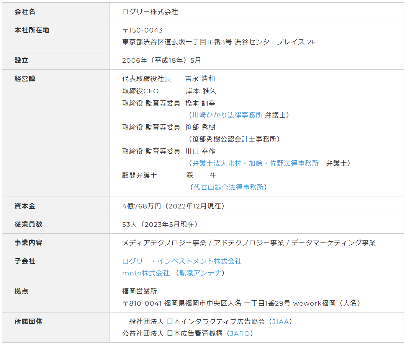The height and width of the screenshot is (345, 409).
Task: Click 笹部秀樹公認会計士事務所 text
Action: [x=234, y=139]
